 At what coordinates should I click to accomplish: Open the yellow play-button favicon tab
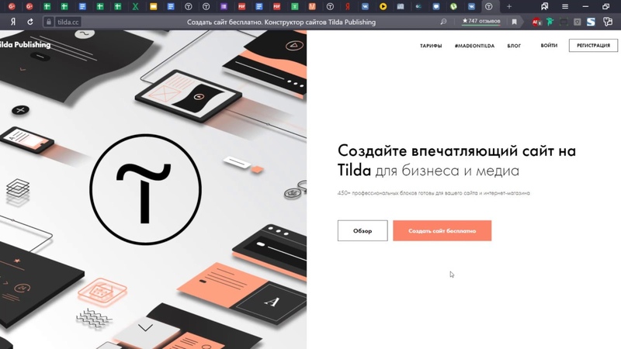pyautogui.click(x=383, y=6)
